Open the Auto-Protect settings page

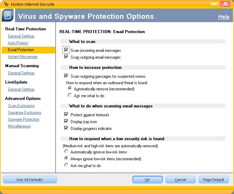click(x=18, y=43)
